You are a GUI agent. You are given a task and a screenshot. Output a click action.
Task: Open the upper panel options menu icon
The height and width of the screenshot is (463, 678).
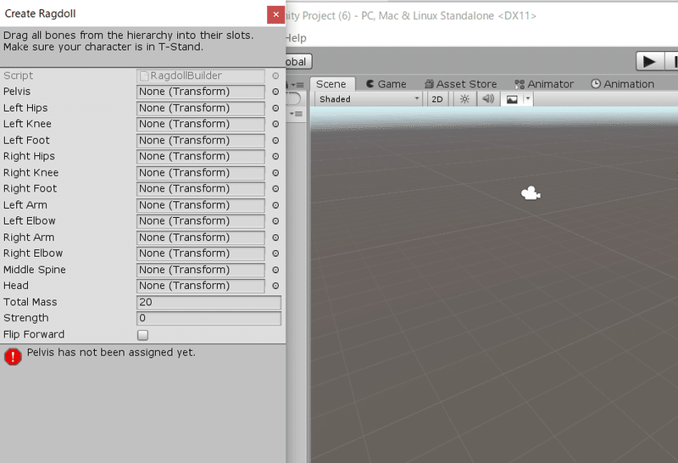297,85
